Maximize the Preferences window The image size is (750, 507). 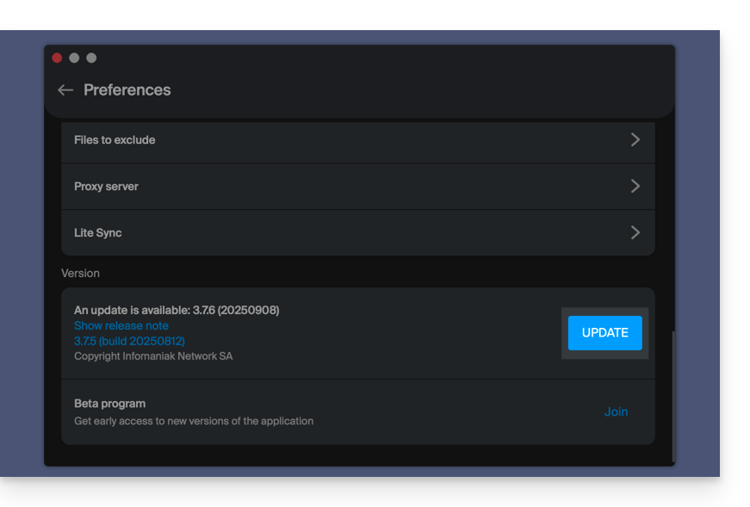coord(91,58)
